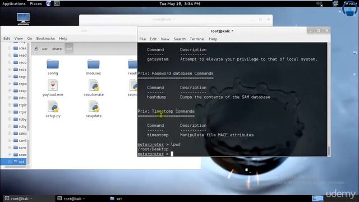Expand the rtpir folder tree node

tap(10, 105)
